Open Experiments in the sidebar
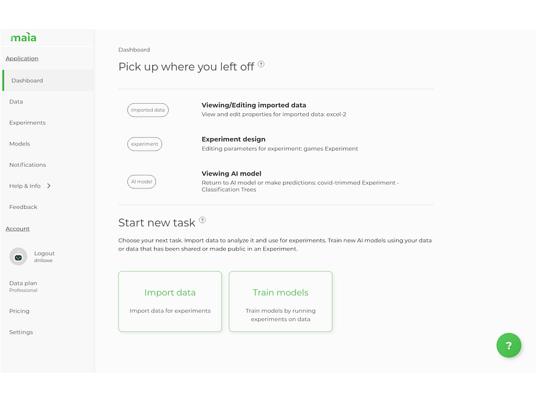Image resolution: width=536 pixels, height=402 pixels. click(27, 123)
